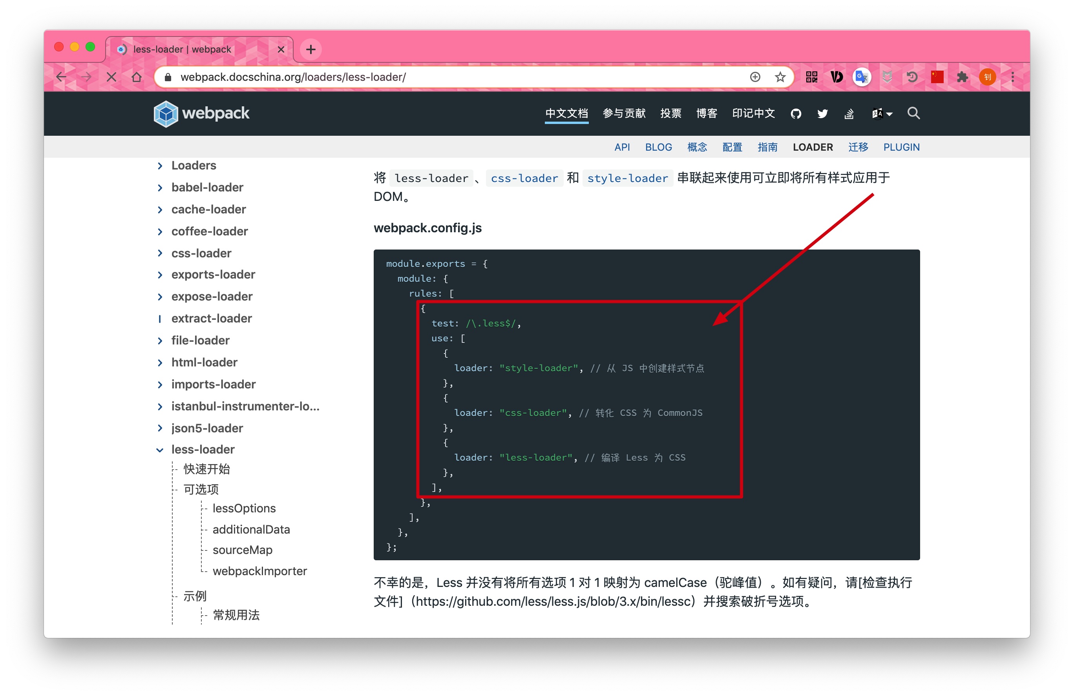
Task: Expand exports-loader in the sidebar
Action: pos(160,275)
